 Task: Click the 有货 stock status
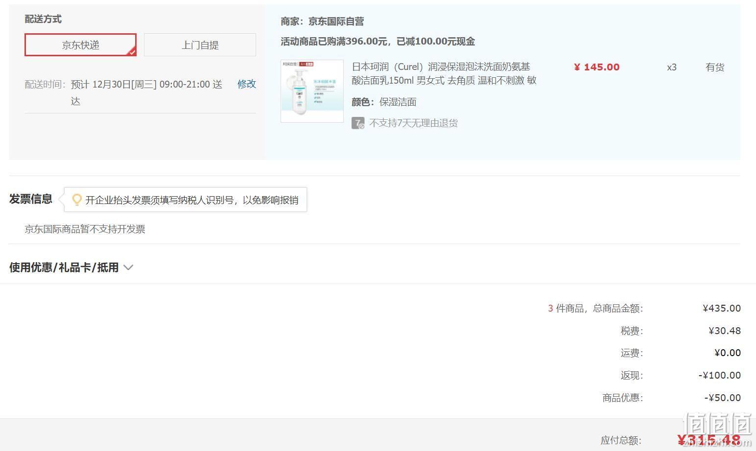click(714, 67)
